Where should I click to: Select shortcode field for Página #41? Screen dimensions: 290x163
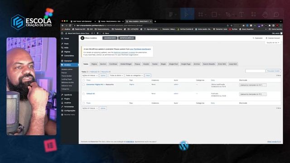point(253,85)
